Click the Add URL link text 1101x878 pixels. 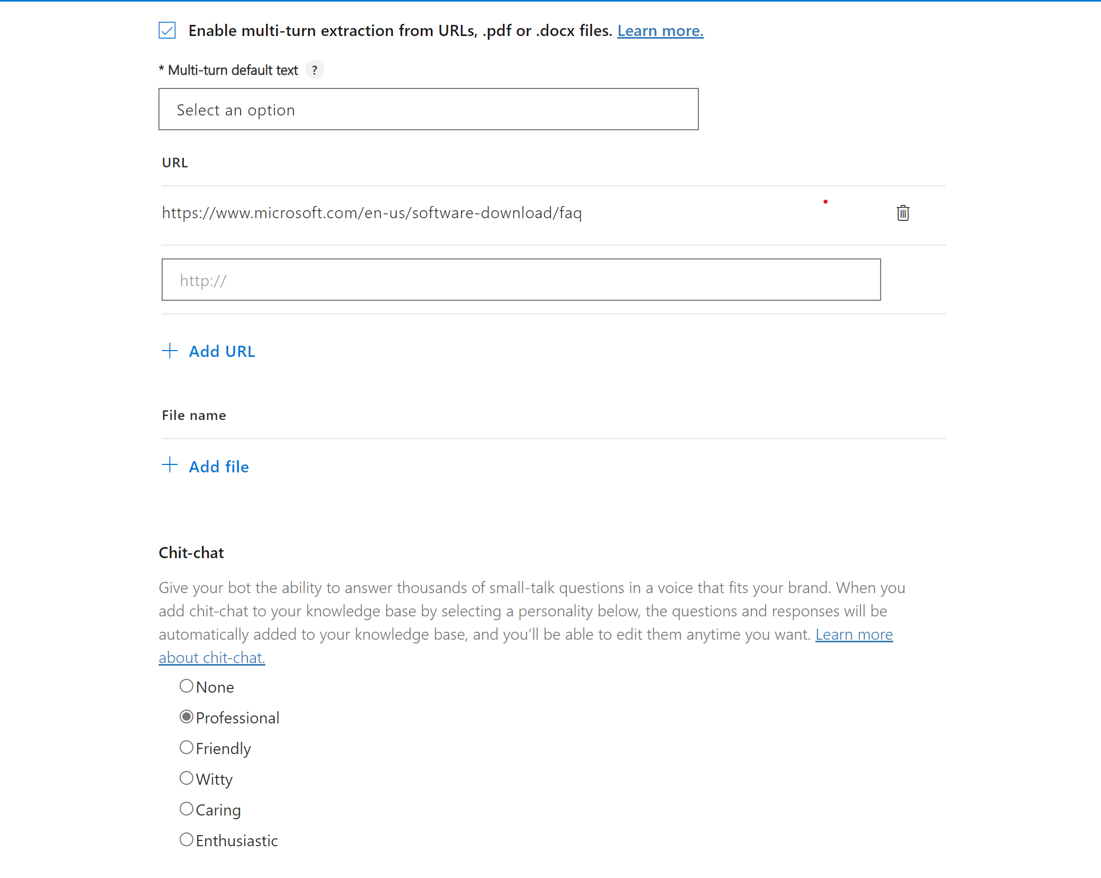click(222, 351)
